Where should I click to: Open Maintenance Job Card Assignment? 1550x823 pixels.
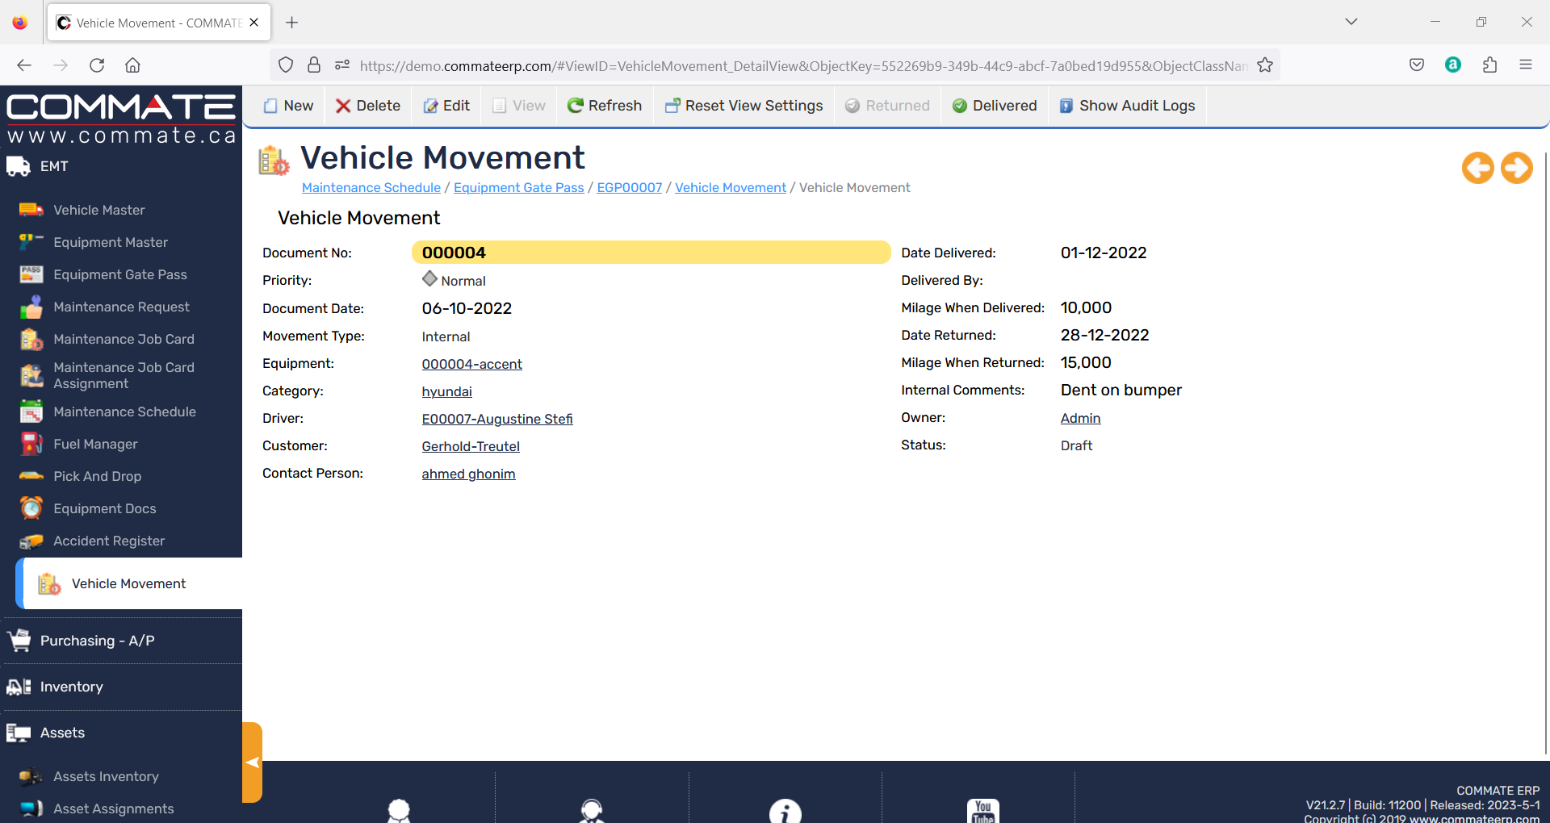(124, 375)
